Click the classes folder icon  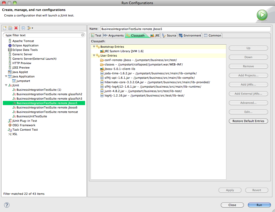tap(102, 64)
